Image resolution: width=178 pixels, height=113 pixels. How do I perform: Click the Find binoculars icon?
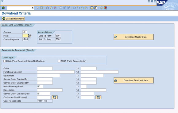click(x=65, y=8)
